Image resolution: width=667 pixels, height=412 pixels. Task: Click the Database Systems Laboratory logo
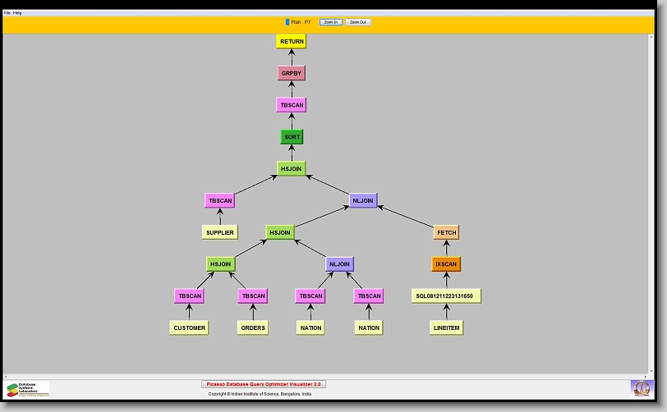click(x=27, y=389)
